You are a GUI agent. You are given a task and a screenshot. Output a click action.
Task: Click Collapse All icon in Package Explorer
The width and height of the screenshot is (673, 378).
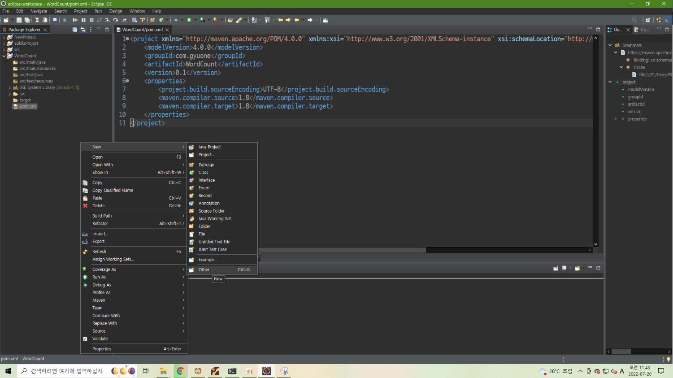[75, 30]
